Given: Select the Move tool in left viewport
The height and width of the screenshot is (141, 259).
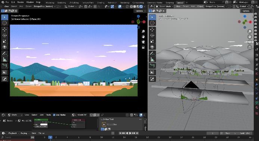Looking at the screenshot, I should click(4, 30).
